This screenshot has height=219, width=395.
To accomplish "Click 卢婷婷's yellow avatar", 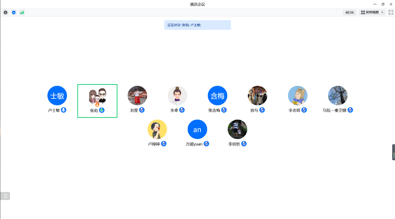I will tap(157, 129).
